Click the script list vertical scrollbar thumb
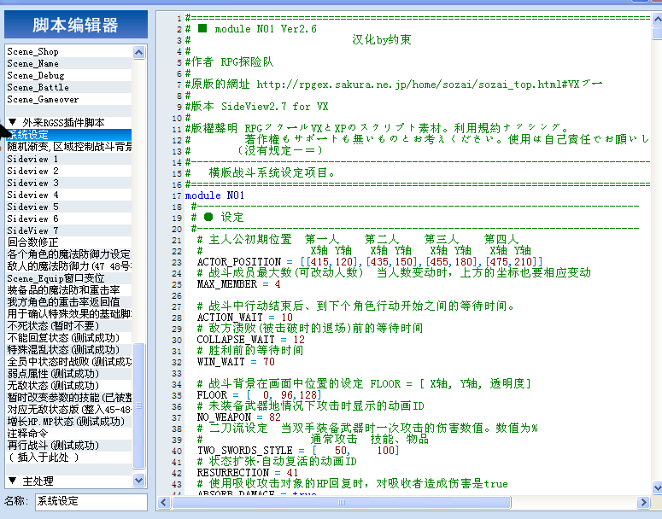Viewport: 662px width, 519px height. click(x=139, y=405)
